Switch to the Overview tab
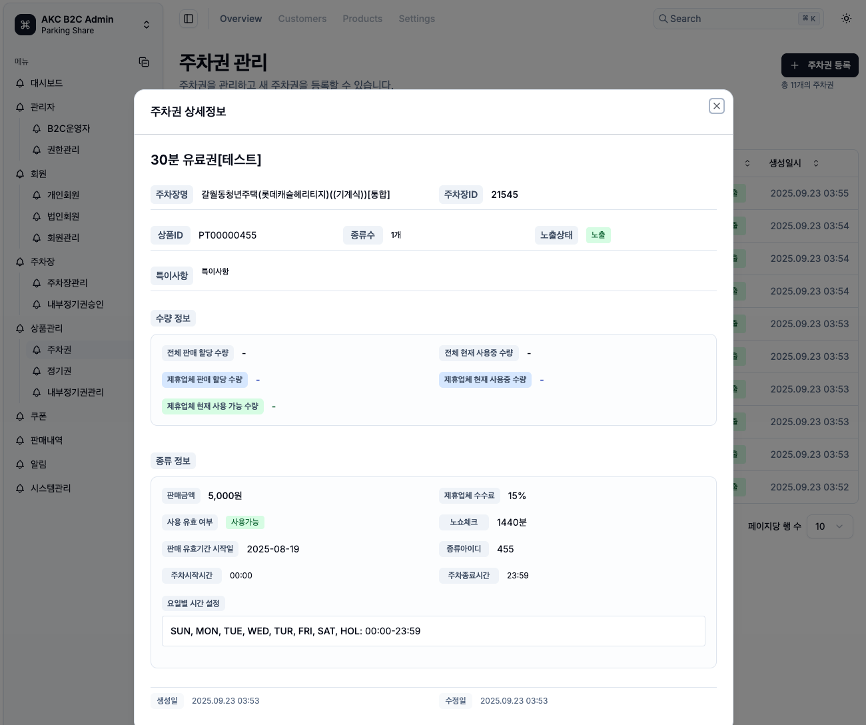 (241, 19)
